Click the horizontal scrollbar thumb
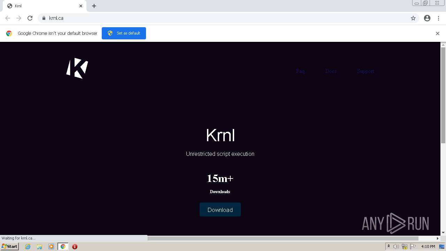The image size is (446, 251). [283, 238]
